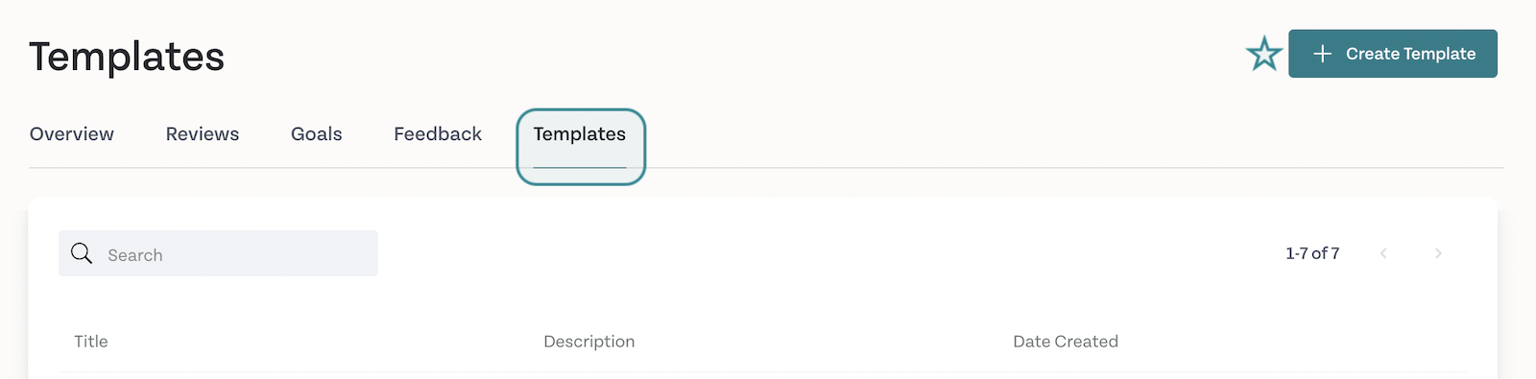Open the Feedback tab
The width and height of the screenshot is (1536, 379).
pyautogui.click(x=438, y=134)
